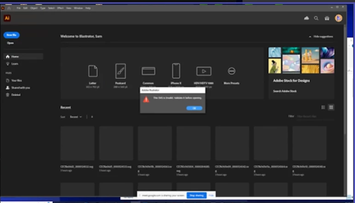Toggle the sort direction arrow
This screenshot has height=203, width=355.
click(92, 117)
